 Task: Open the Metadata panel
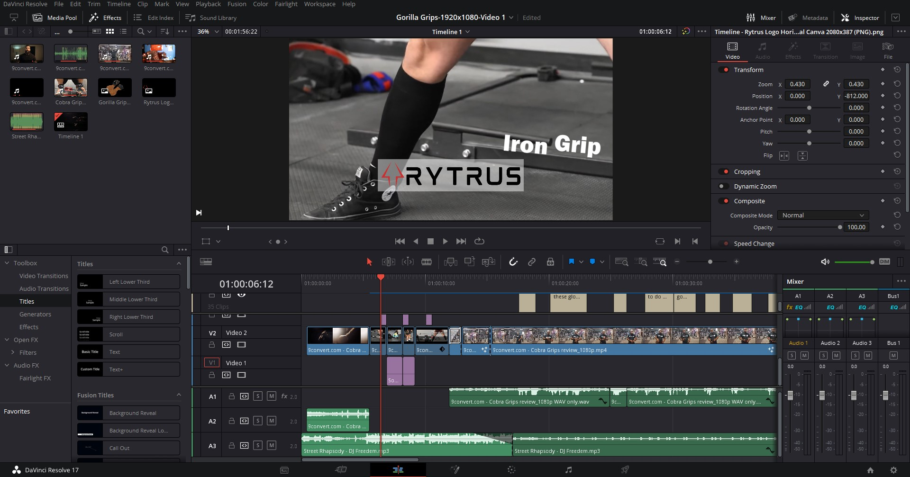[x=808, y=18]
